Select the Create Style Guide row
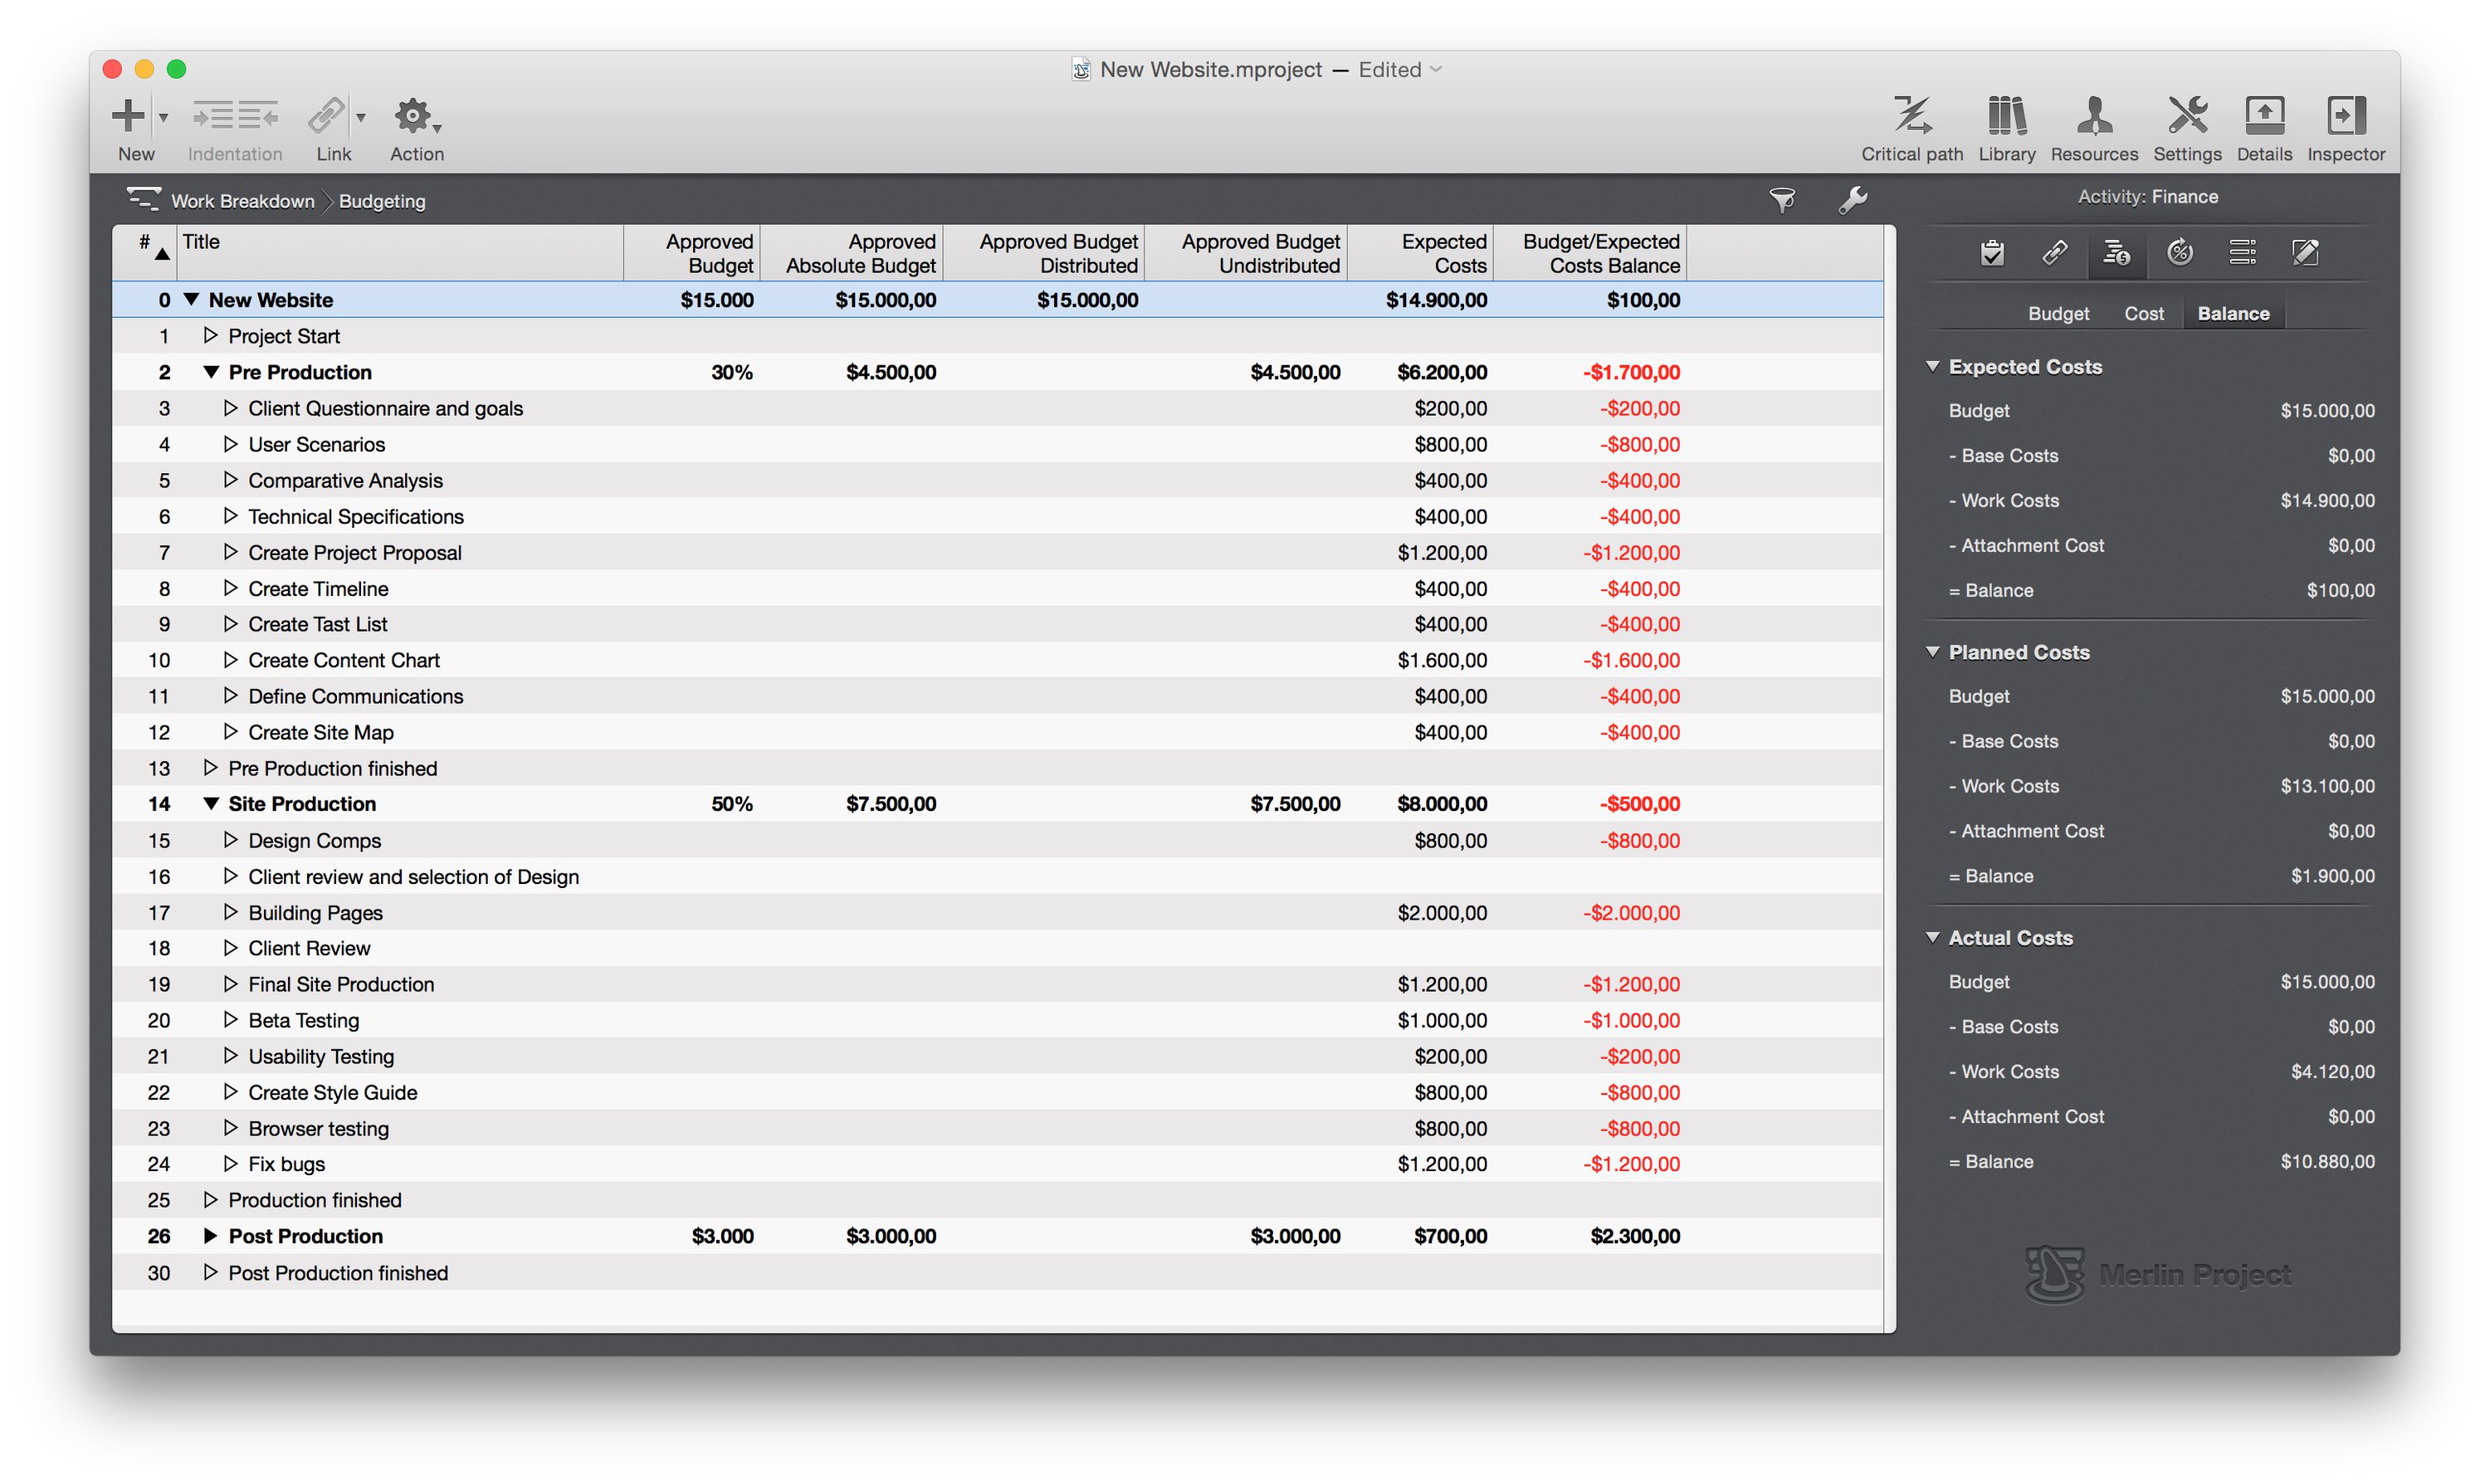This screenshot has height=1484, width=2490. 997,1092
